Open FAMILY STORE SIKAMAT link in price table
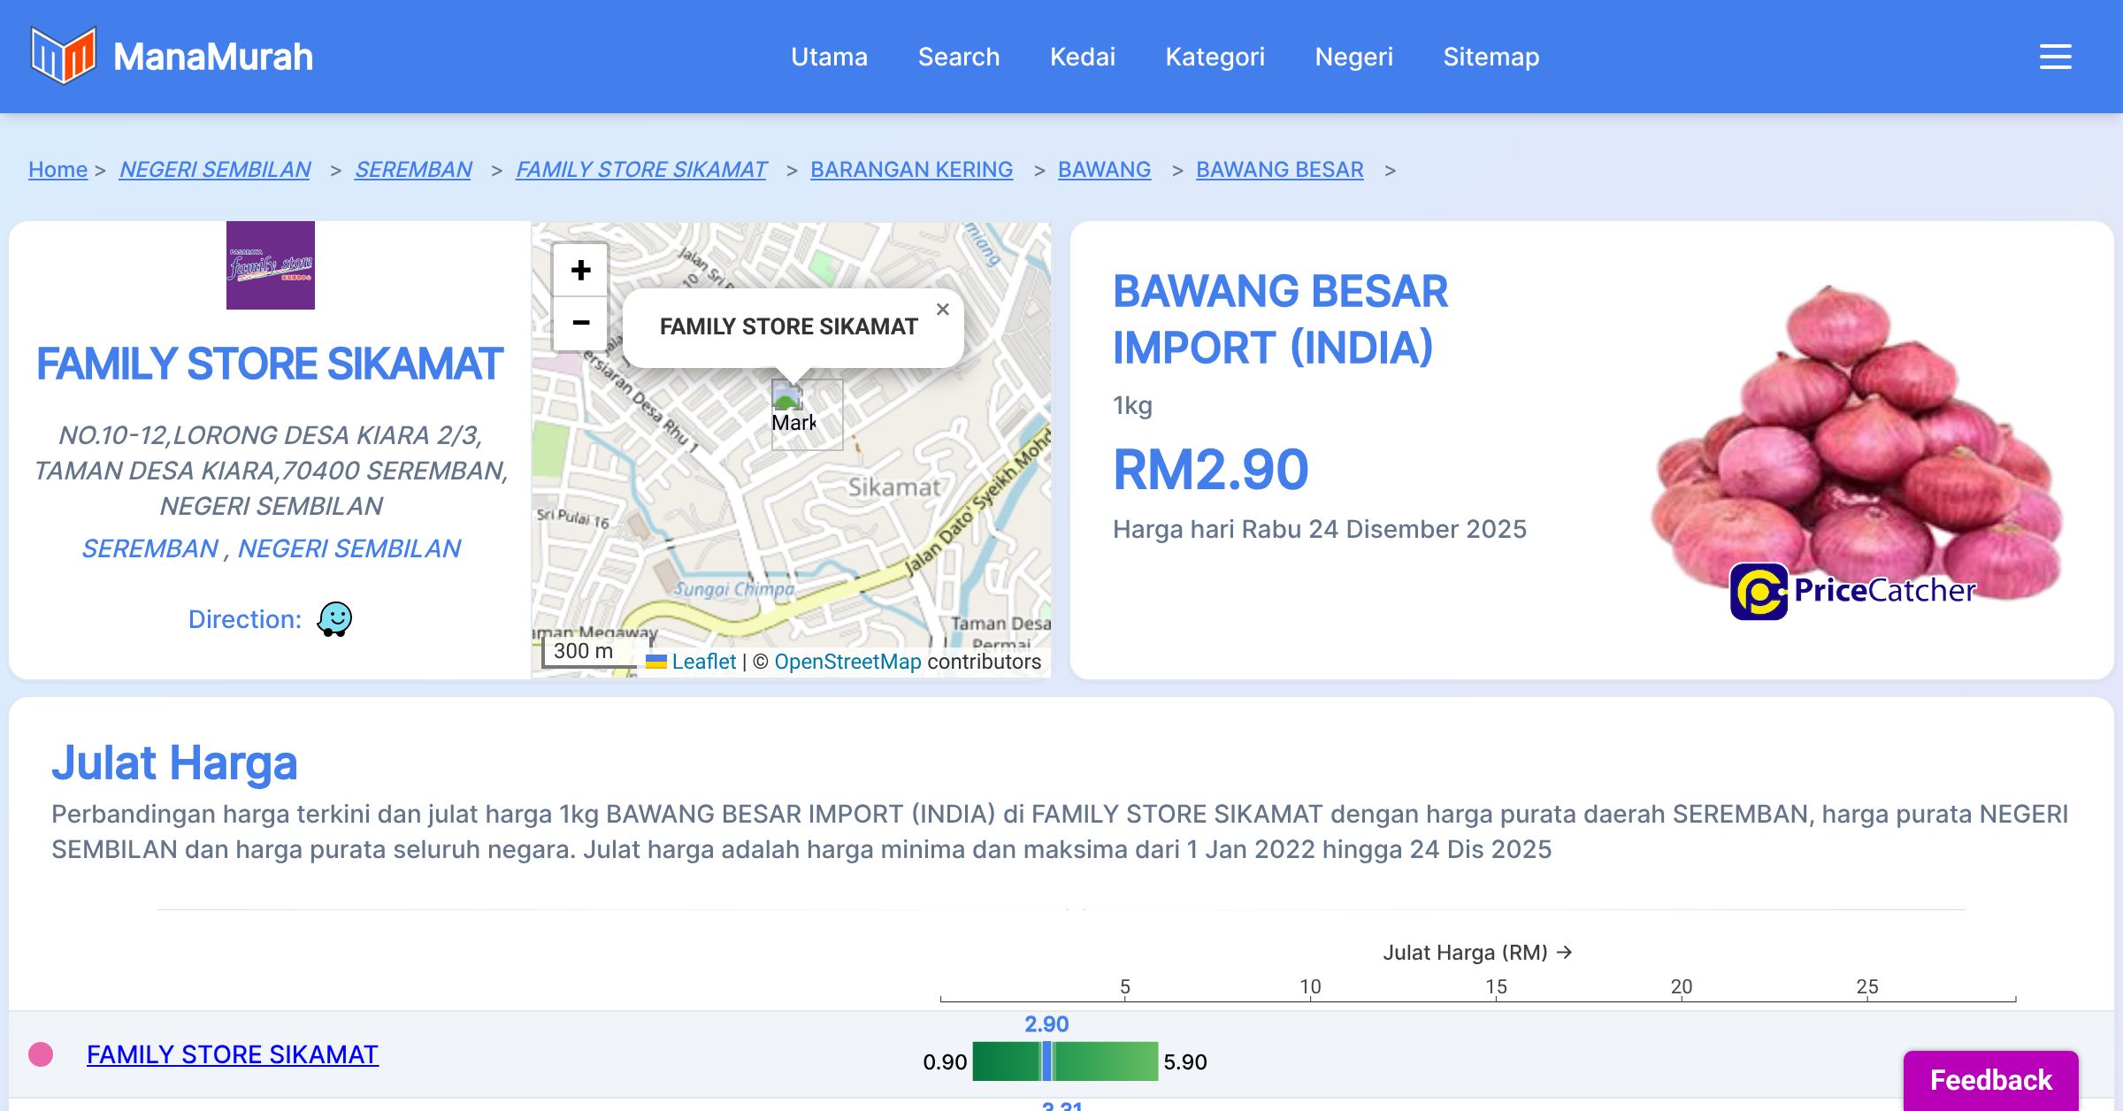Viewport: 2123px width, 1111px height. pyautogui.click(x=233, y=1054)
